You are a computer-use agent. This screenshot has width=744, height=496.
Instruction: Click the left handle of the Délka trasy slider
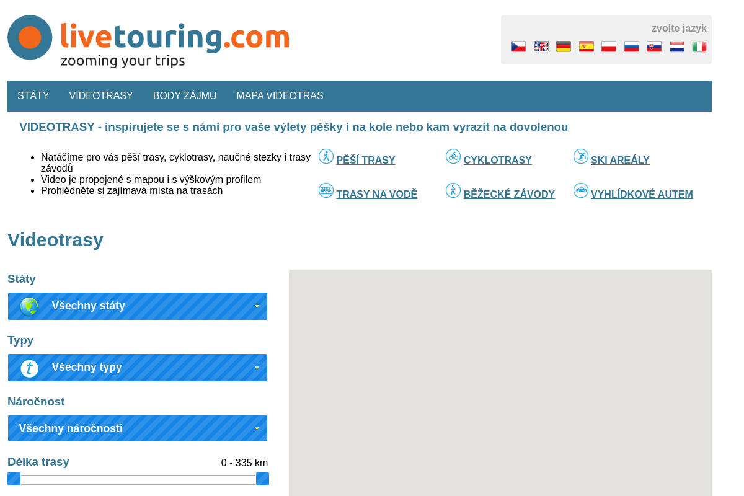click(14, 479)
